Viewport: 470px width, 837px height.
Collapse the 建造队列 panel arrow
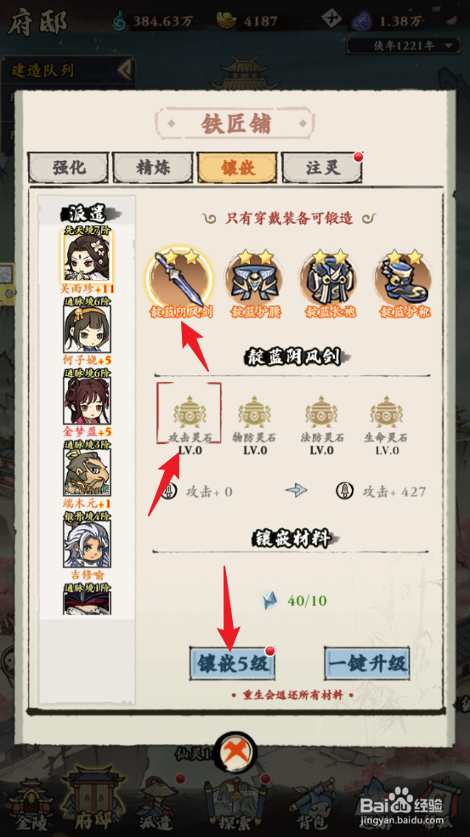point(124,70)
